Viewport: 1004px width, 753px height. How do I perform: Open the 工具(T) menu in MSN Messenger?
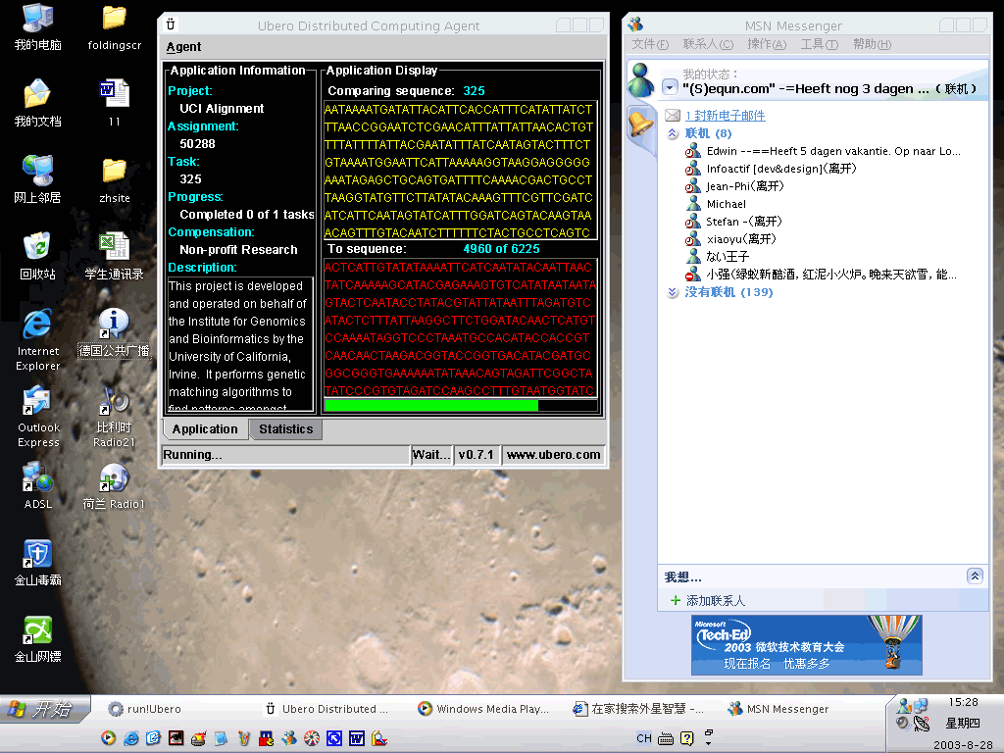click(x=819, y=44)
